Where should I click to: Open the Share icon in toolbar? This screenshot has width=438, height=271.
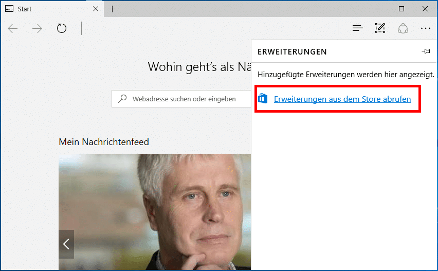403,28
